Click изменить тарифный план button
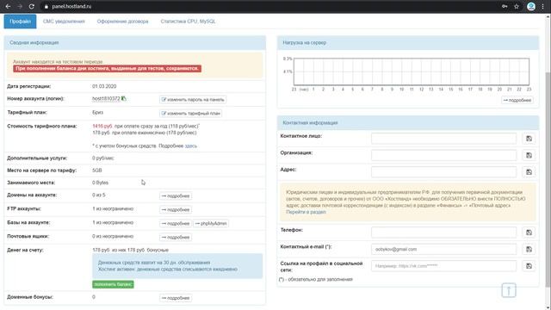The width and height of the screenshot is (551, 310). point(190,114)
